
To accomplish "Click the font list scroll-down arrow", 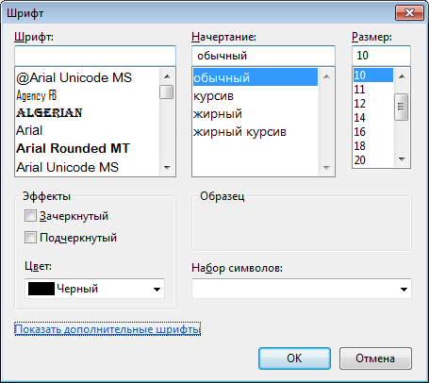I will point(167,168).
